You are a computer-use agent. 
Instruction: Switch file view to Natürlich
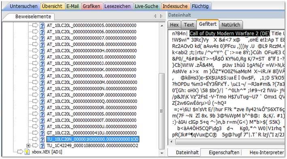click(x=231, y=25)
